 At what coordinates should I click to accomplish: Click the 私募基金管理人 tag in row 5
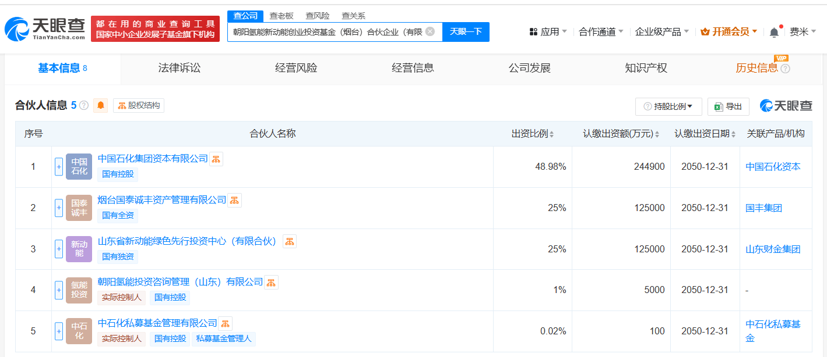point(224,338)
